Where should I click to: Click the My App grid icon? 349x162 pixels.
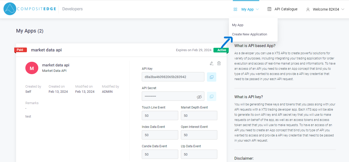point(235,9)
